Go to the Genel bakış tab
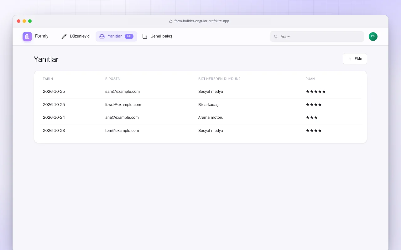 point(157,36)
